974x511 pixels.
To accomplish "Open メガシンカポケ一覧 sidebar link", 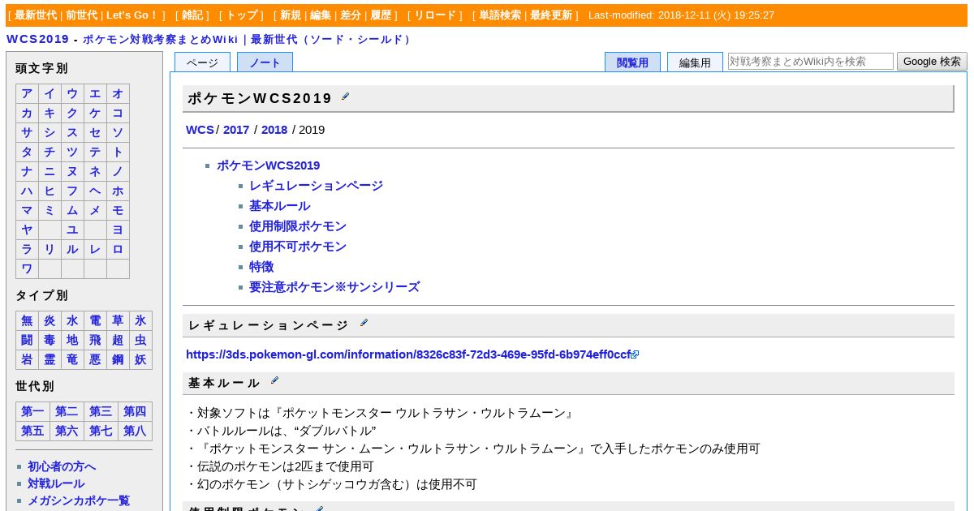I will point(79,500).
